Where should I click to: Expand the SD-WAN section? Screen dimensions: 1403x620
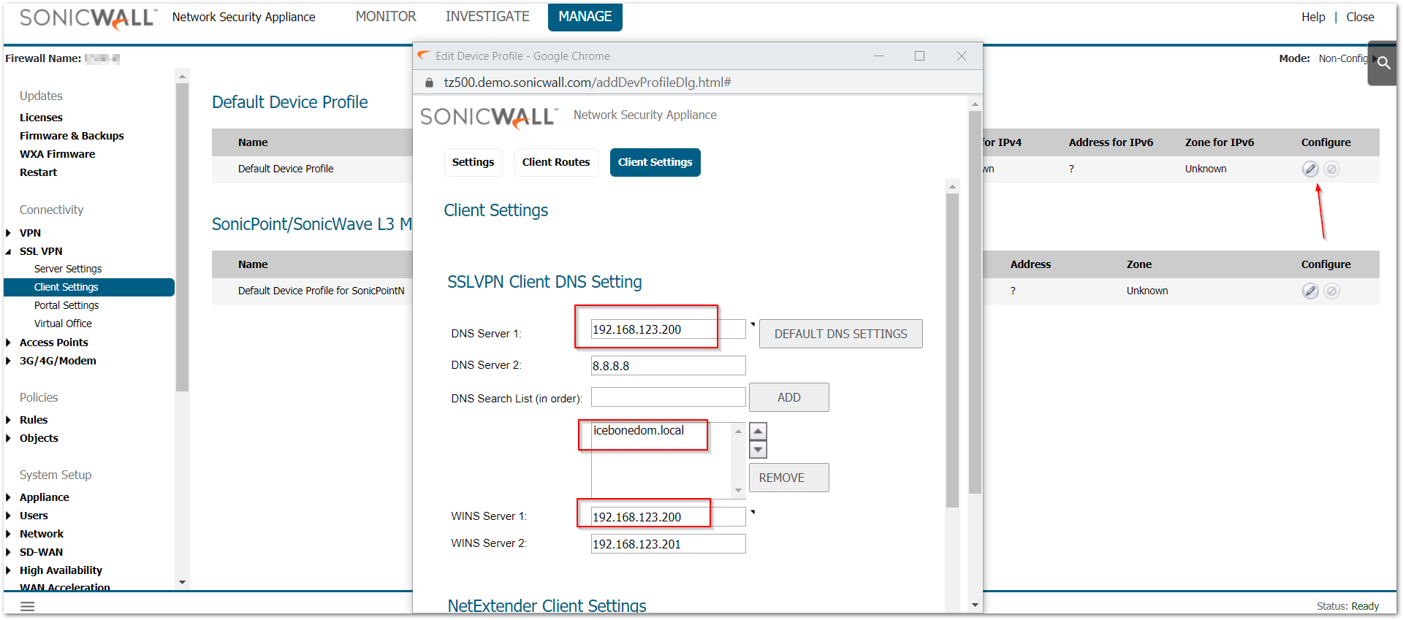8,552
